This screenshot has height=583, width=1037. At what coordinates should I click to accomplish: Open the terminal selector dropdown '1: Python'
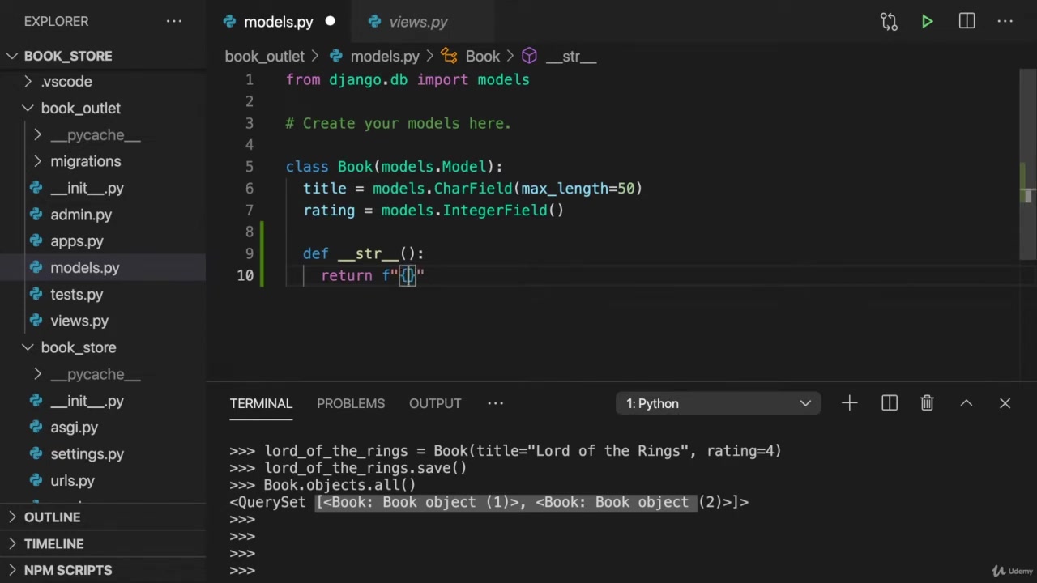(718, 403)
